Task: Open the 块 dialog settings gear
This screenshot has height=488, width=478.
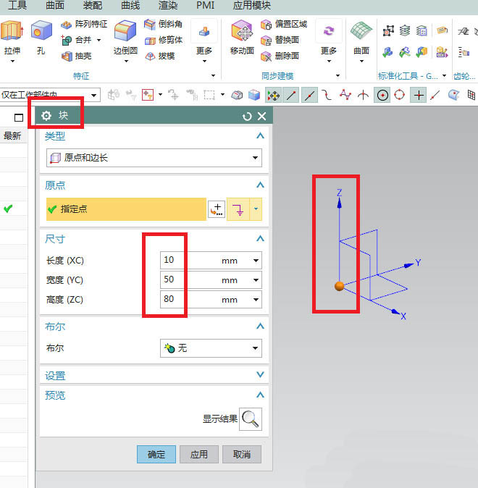Action: click(x=46, y=116)
